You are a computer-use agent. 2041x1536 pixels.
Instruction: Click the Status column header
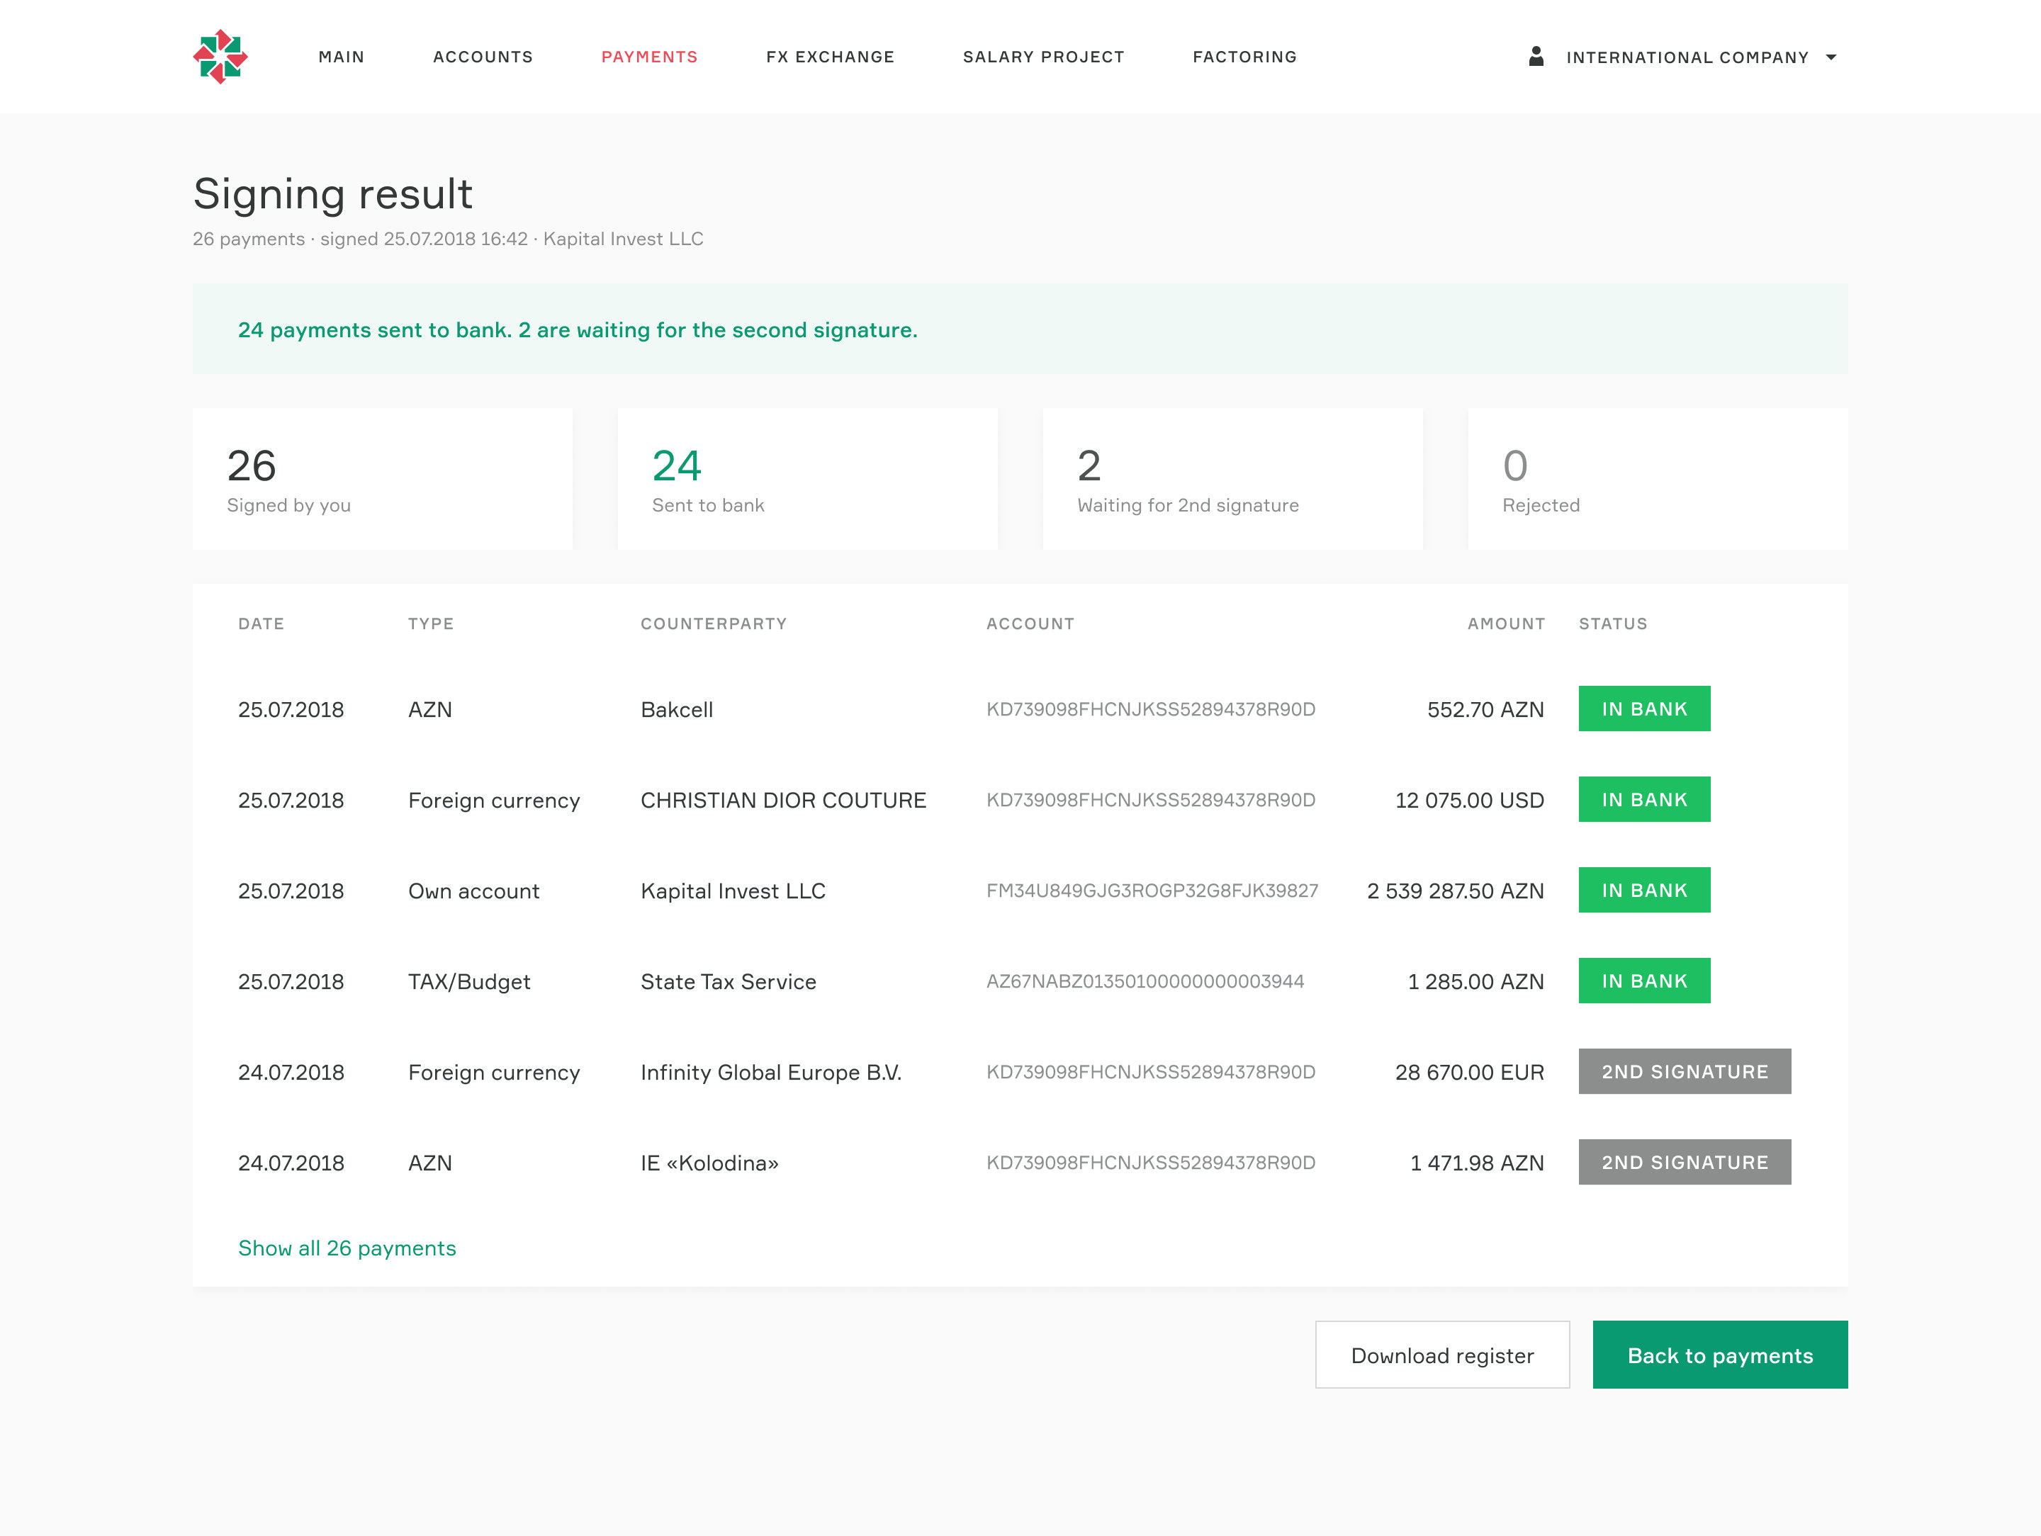tap(1613, 623)
